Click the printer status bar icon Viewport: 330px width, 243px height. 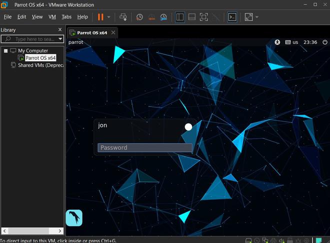tap(273, 241)
